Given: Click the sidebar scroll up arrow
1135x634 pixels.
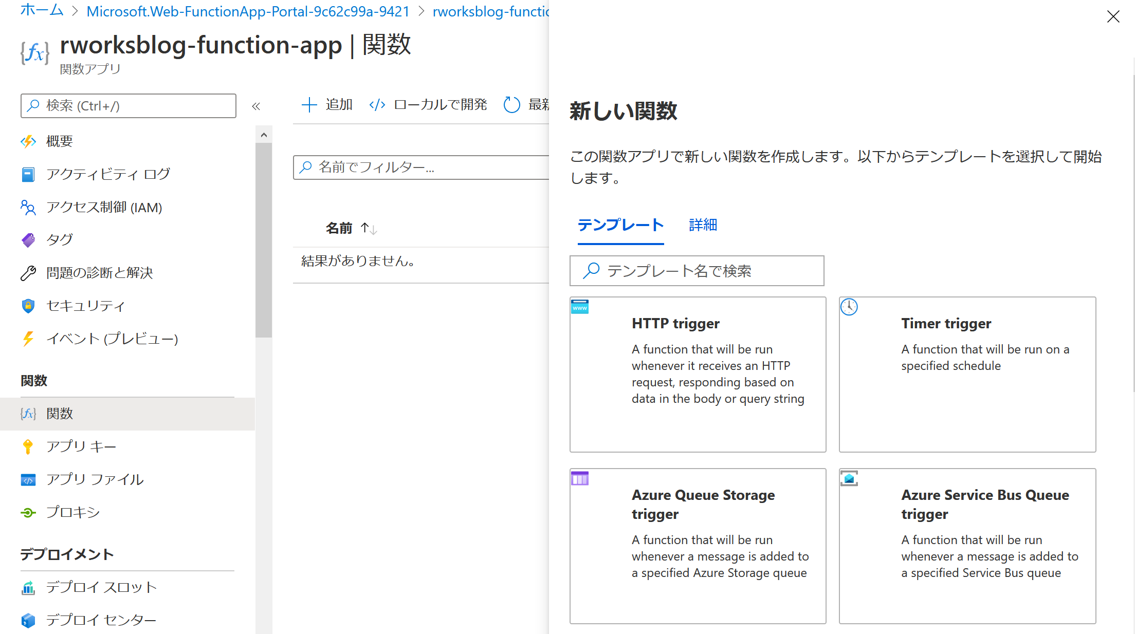Looking at the screenshot, I should click(x=264, y=135).
